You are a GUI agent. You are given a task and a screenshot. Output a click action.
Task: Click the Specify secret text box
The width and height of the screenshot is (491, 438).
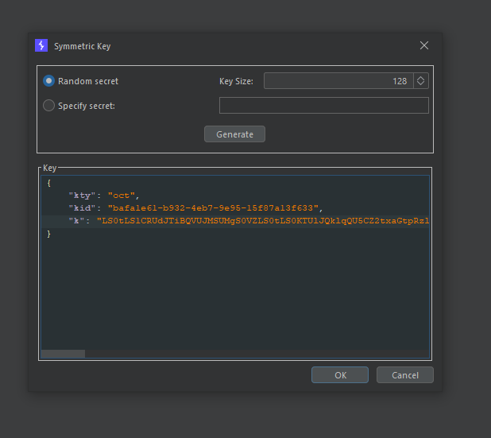click(x=323, y=106)
